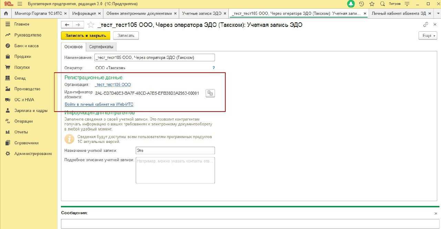
Task: Go forward with the right arrow button
Action: pos(78,25)
